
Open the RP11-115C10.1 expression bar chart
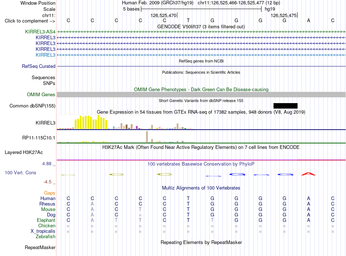(x=125, y=137)
